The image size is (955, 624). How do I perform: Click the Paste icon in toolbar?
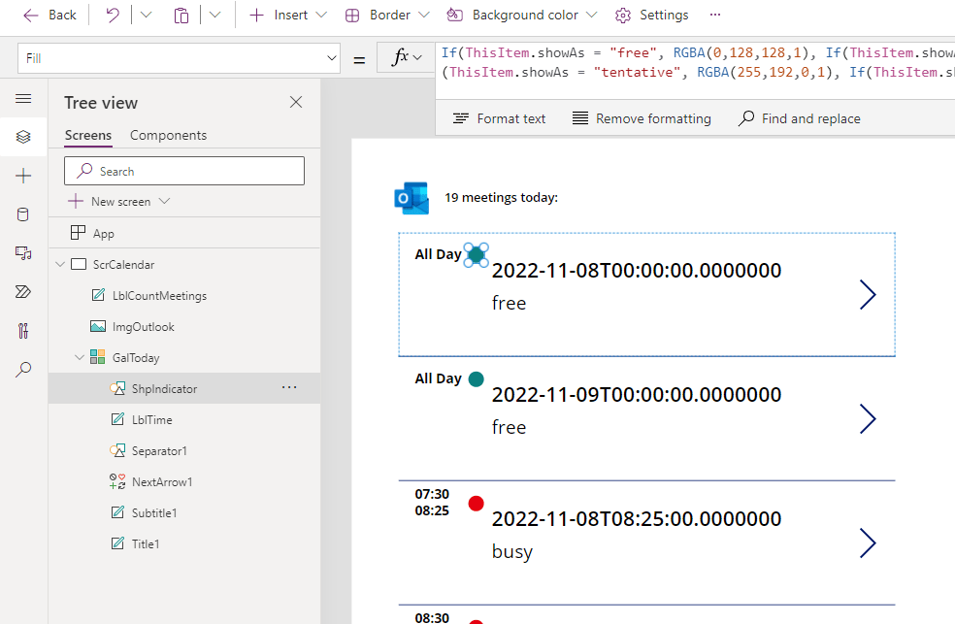tap(181, 15)
